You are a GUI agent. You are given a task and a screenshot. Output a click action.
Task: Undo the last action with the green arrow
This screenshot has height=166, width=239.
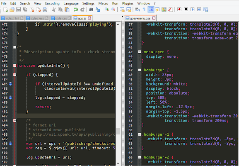(x=76, y=10)
